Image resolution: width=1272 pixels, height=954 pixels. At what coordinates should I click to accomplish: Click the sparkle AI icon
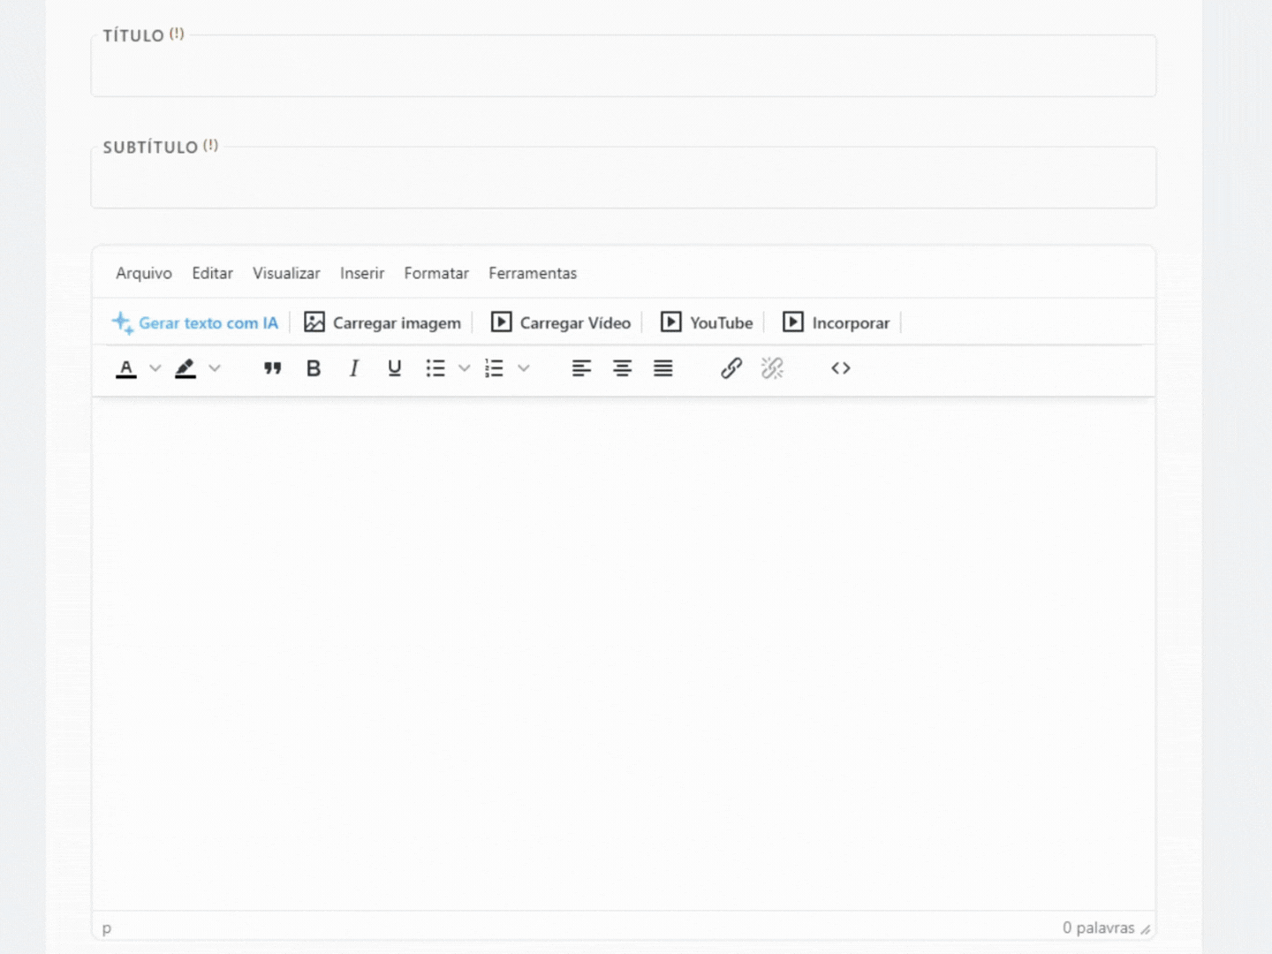122,322
